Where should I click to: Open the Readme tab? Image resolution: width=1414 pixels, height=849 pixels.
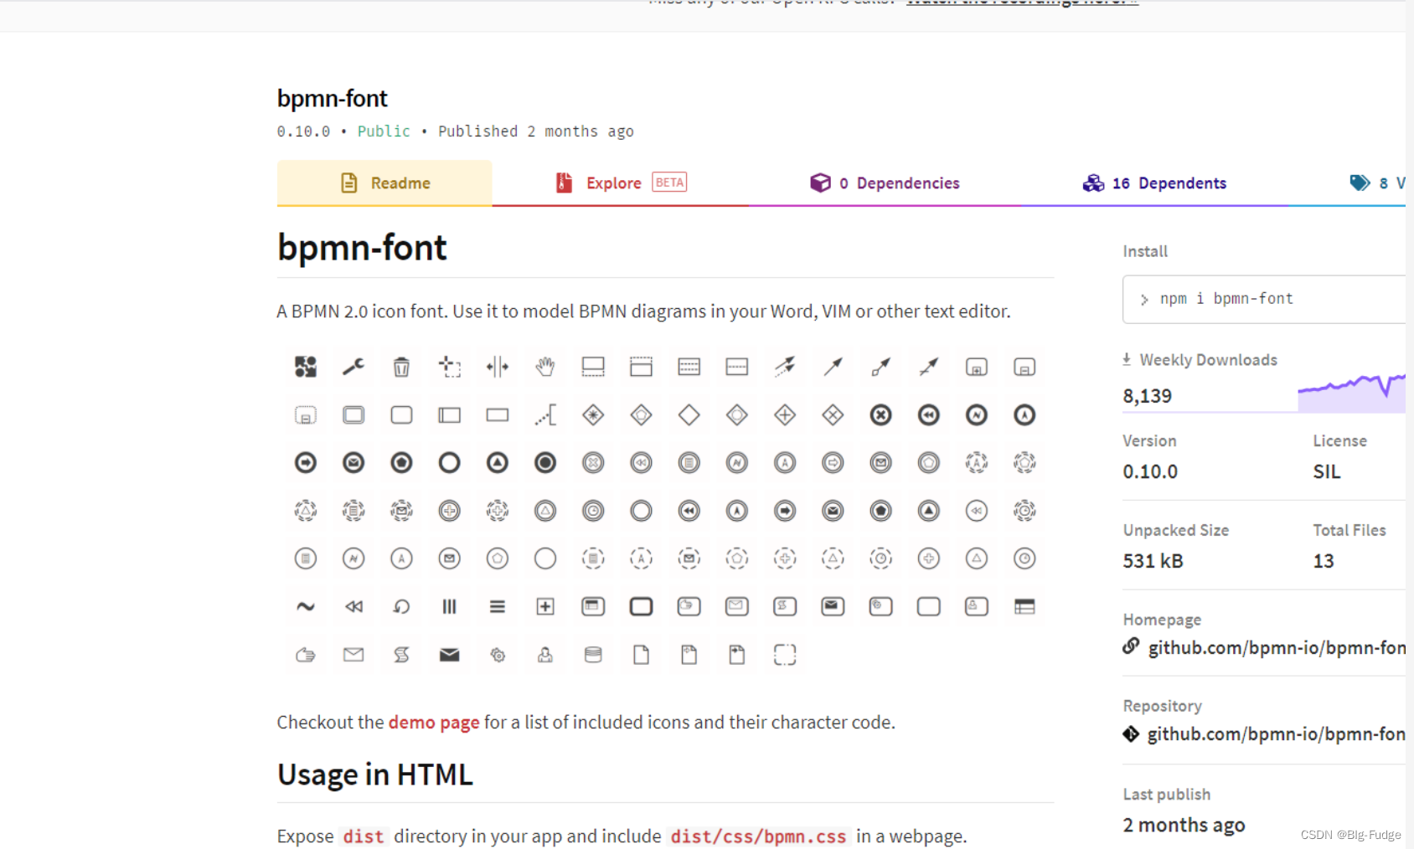coord(384,183)
